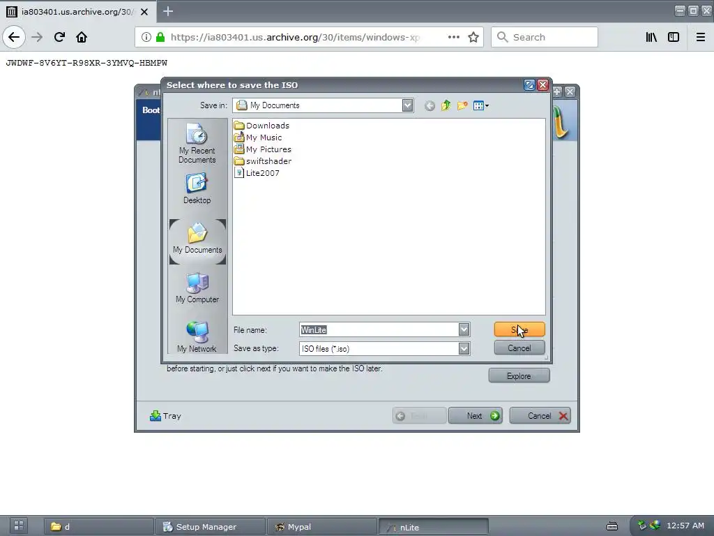Viewport: 714px width, 536px height.
Task: Expand the Save as type dropdown
Action: (x=464, y=349)
